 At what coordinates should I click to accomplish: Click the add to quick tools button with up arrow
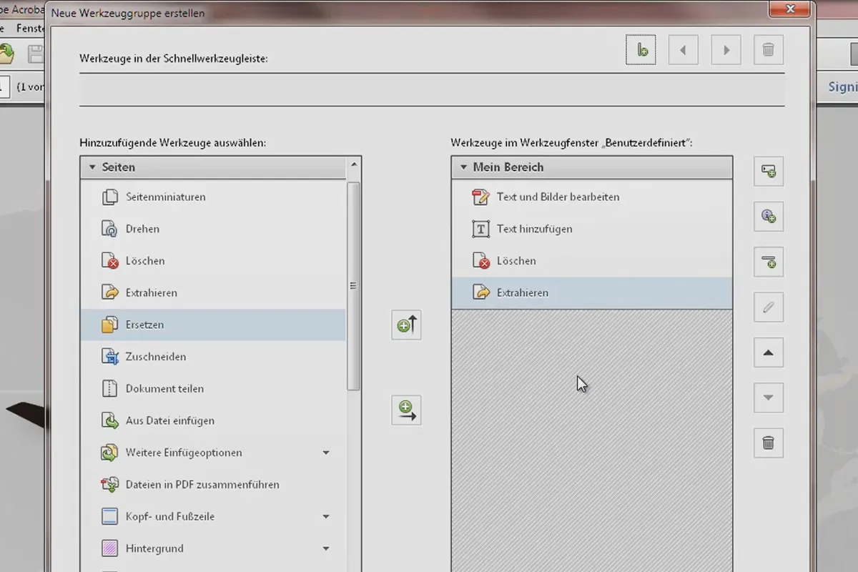[406, 325]
